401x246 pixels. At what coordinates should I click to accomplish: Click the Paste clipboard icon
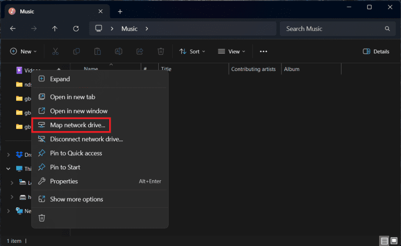(x=98, y=51)
